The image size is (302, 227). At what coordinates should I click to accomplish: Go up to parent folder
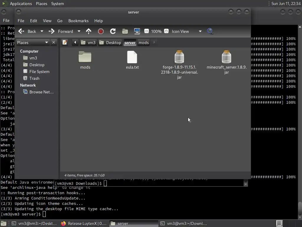(88, 31)
